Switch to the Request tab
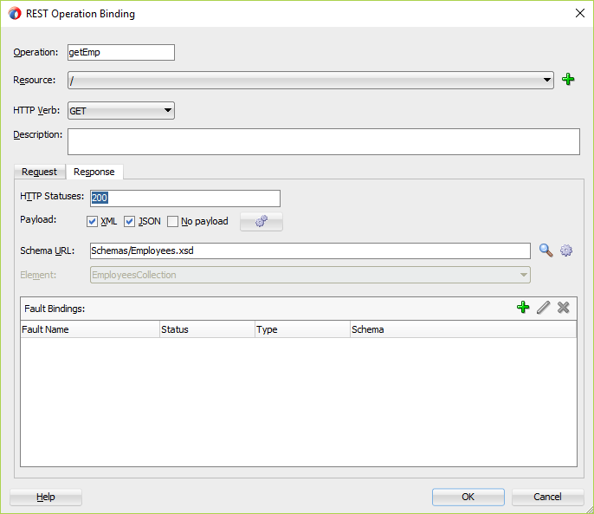This screenshot has width=594, height=514. 40,172
